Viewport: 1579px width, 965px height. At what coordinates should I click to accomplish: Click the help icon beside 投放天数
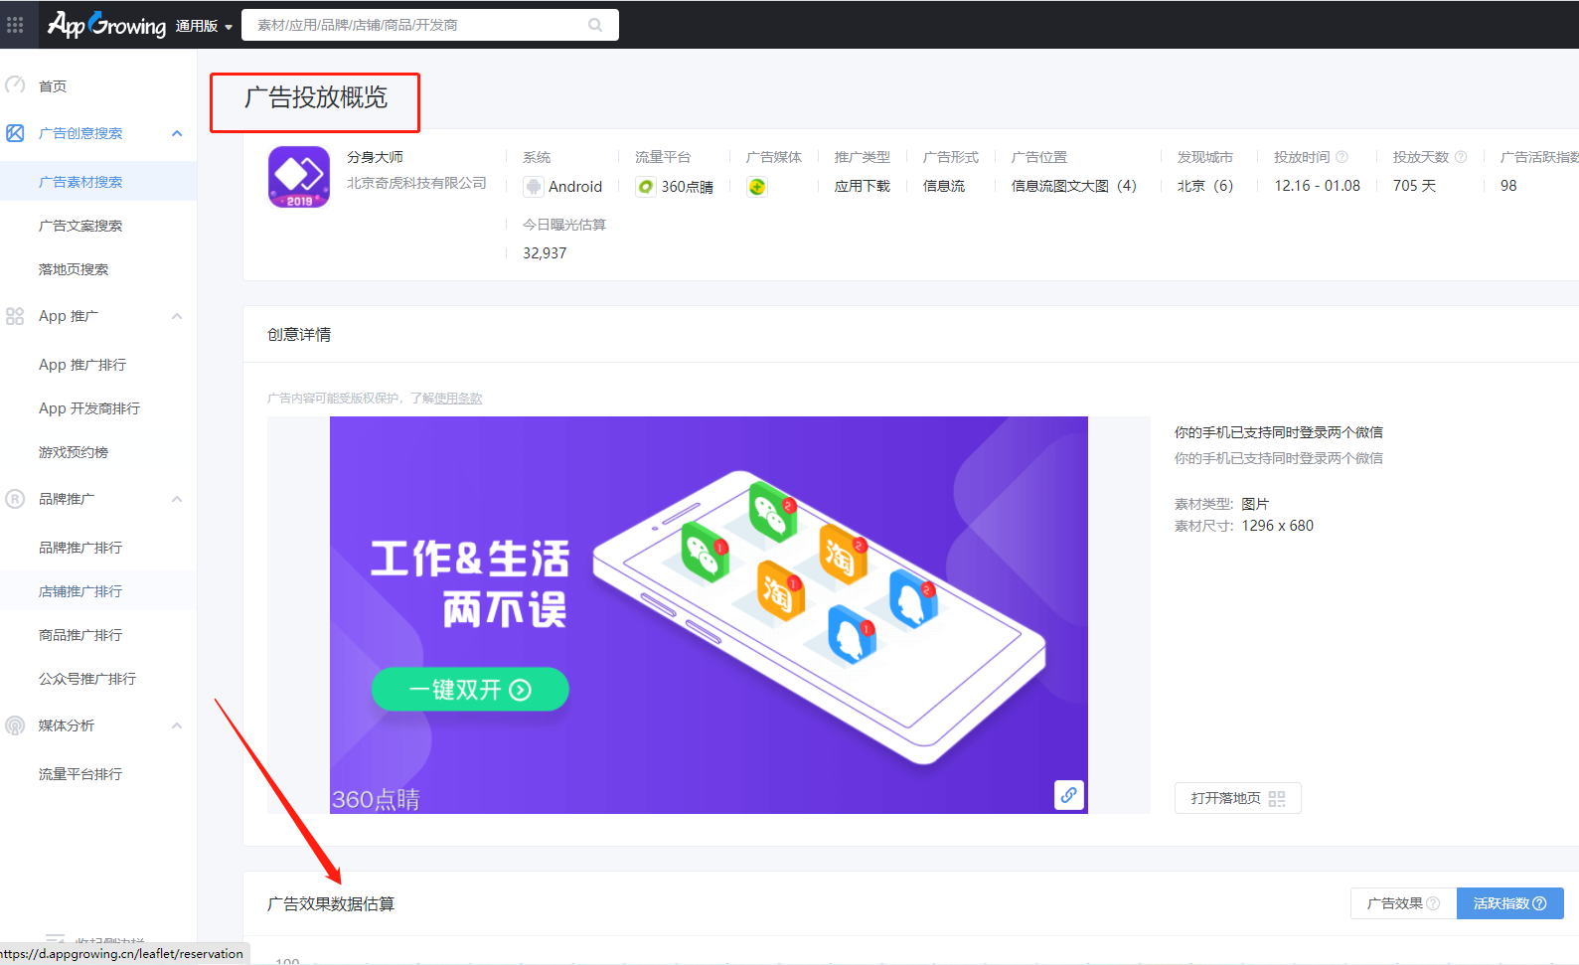tap(1461, 157)
